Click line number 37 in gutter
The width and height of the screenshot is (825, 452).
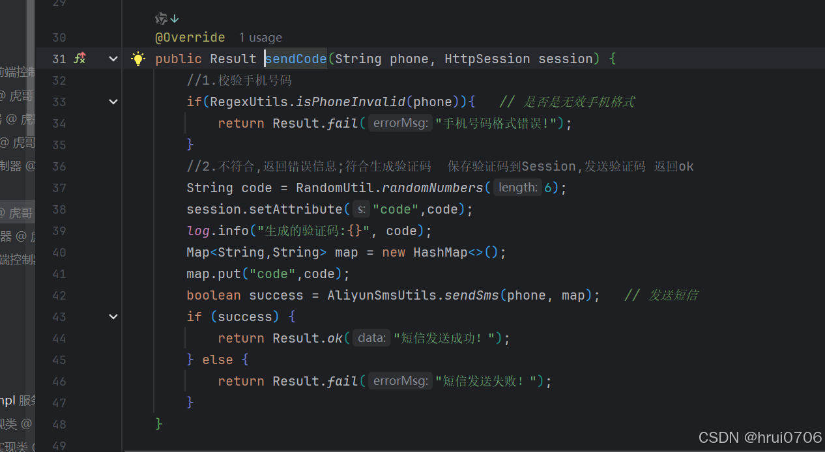pyautogui.click(x=59, y=188)
